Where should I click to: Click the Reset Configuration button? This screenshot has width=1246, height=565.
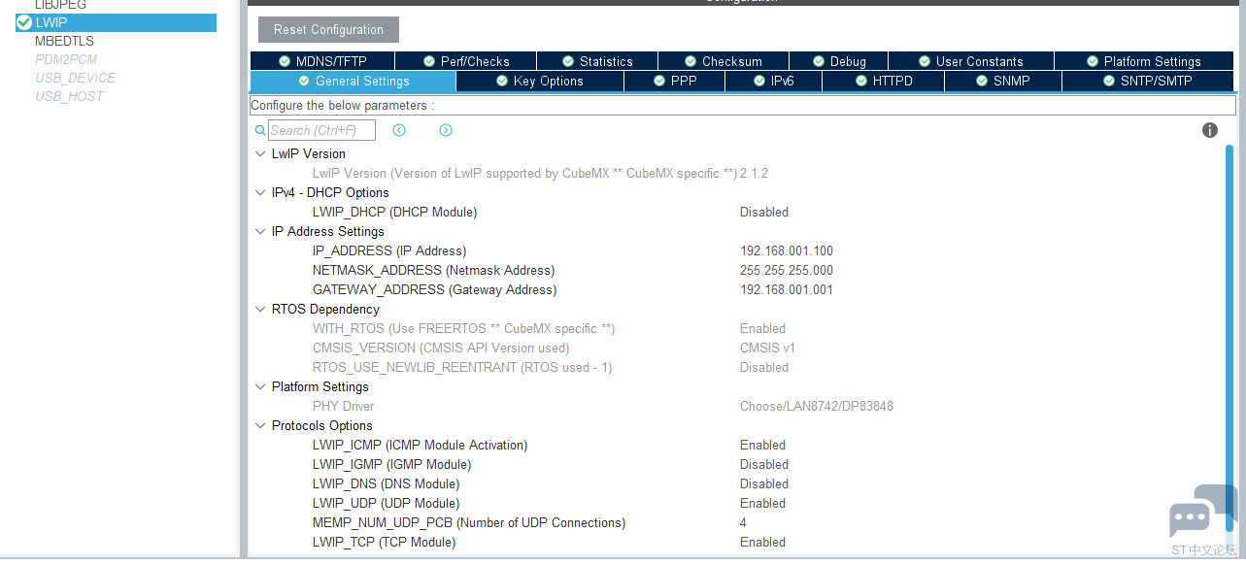click(327, 29)
